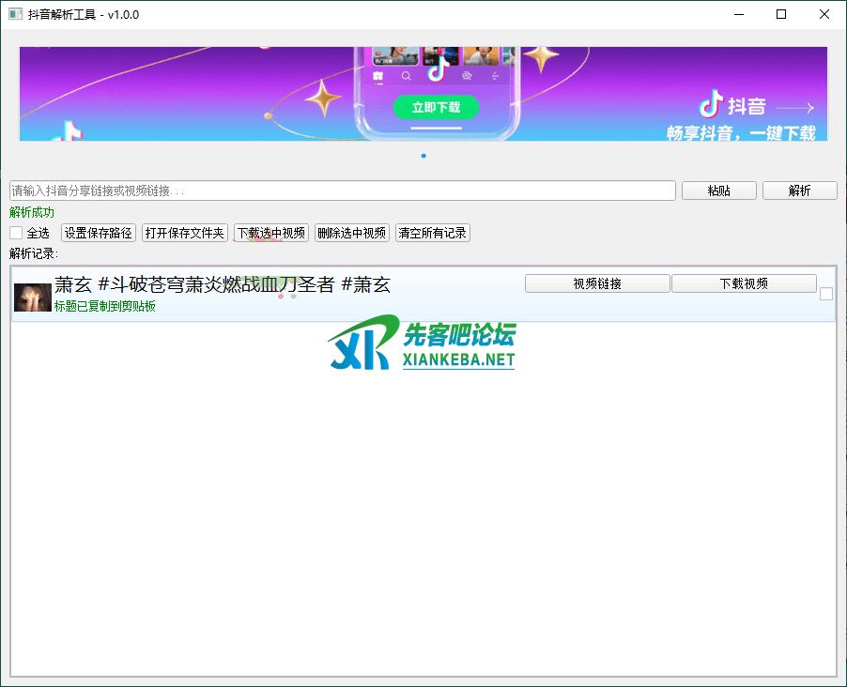This screenshot has height=687, width=847.
Task: Select the record title 萧玄 #斗破苍穹
Action: [223, 284]
